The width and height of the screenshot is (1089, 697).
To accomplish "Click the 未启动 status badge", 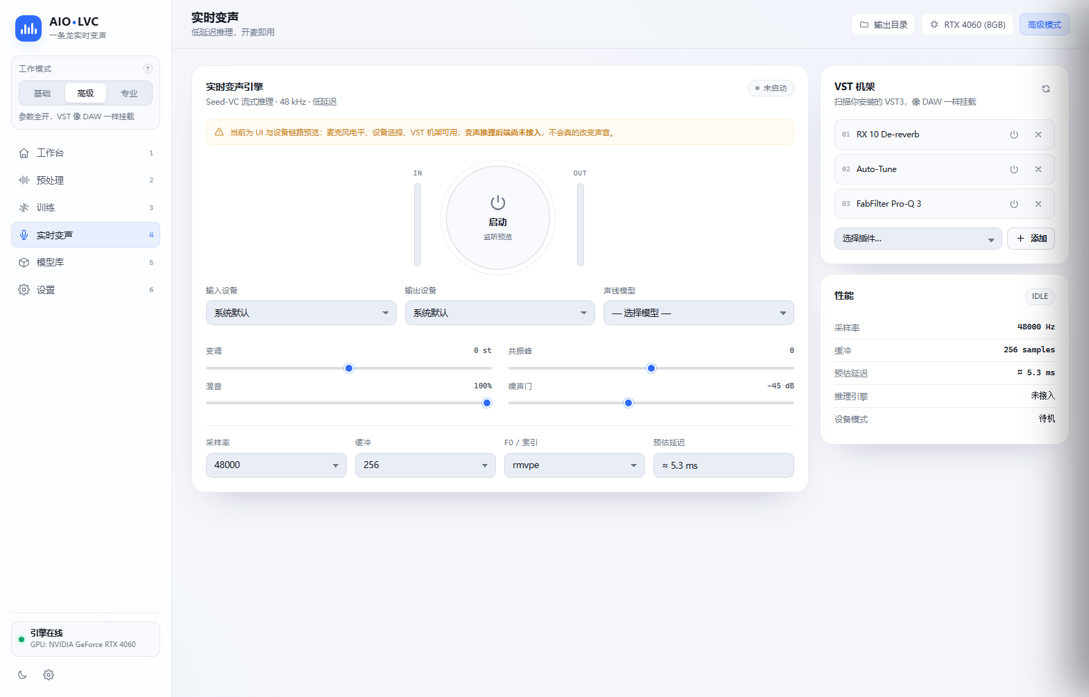I will [x=771, y=88].
